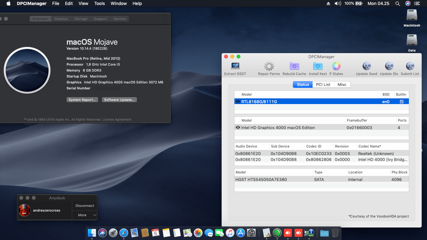Image resolution: width=427 pixels, height=240 pixels.
Task: Switch to the Misc tab
Action: 342,85
